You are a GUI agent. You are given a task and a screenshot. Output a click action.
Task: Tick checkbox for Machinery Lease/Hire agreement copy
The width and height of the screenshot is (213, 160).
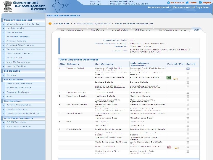(x=188, y=100)
